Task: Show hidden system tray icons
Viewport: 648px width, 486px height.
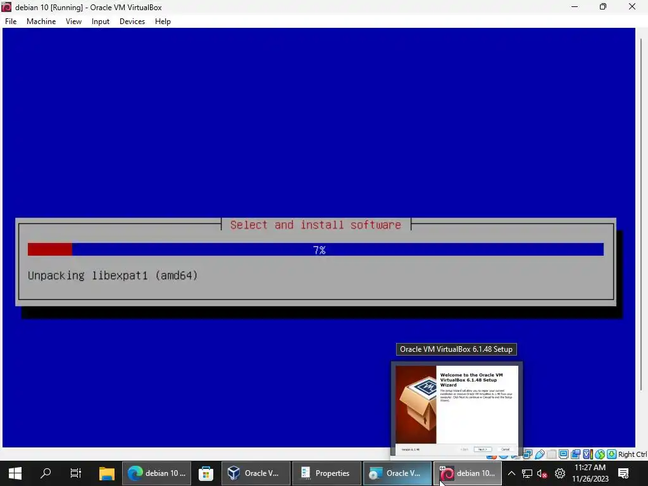Action: click(511, 473)
